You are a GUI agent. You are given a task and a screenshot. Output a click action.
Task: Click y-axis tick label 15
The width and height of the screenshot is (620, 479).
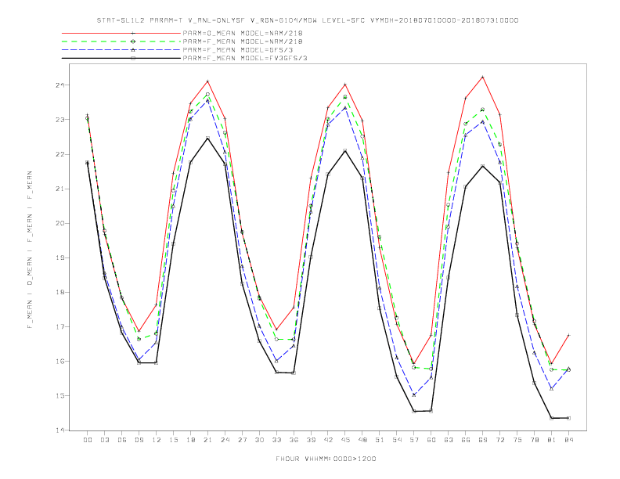(60, 395)
